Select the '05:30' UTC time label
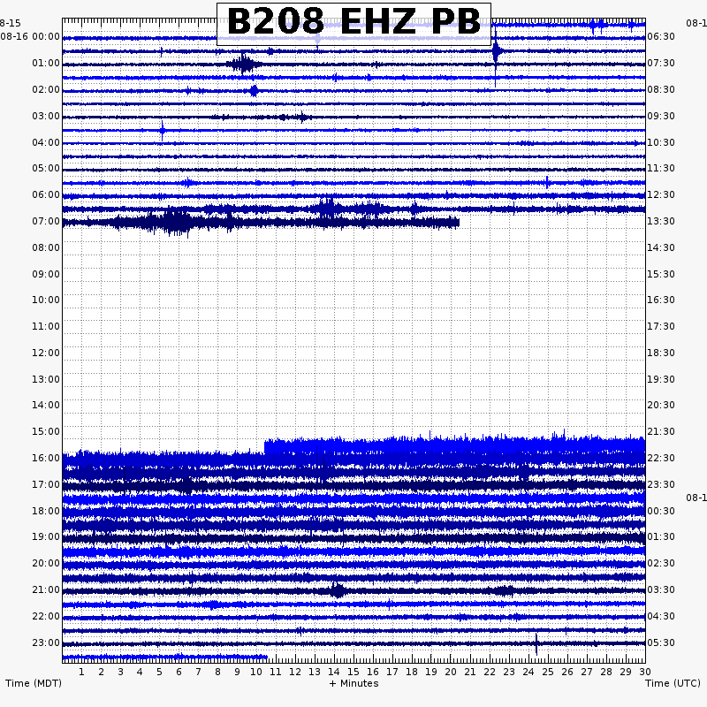The height and width of the screenshot is (707, 707). click(x=661, y=643)
